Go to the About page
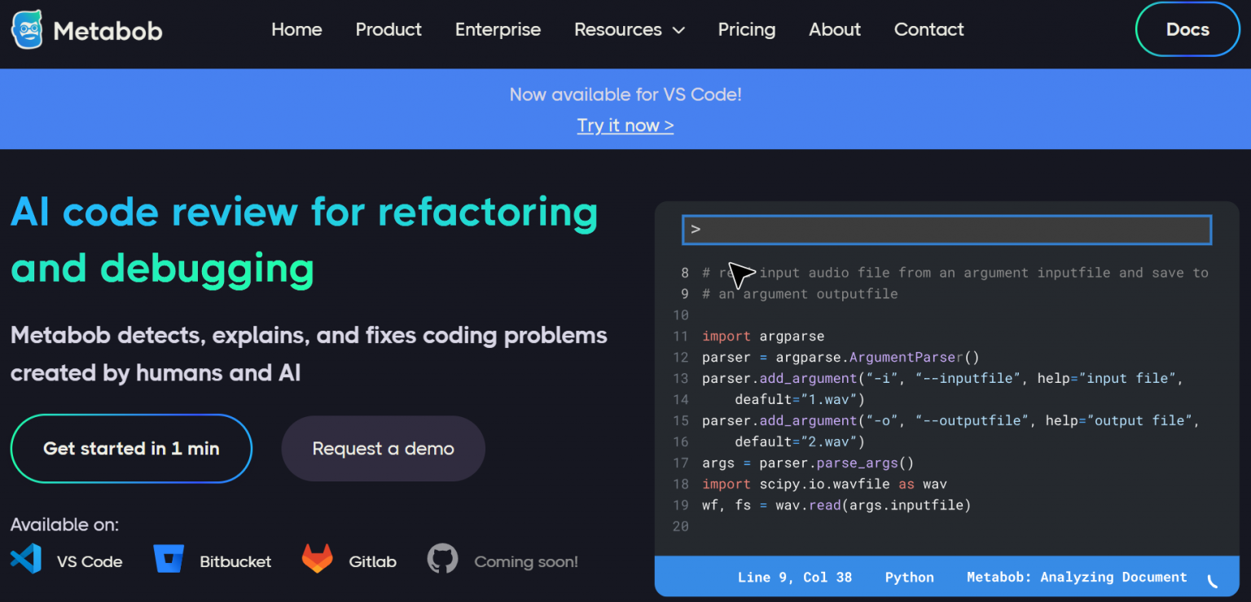The image size is (1251, 602). [834, 29]
